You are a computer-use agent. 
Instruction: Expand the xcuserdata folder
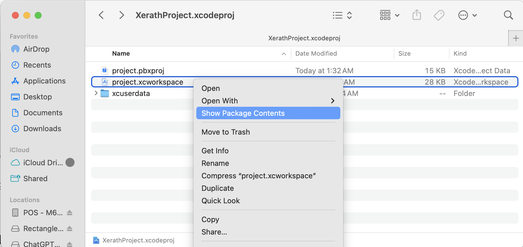pos(96,93)
